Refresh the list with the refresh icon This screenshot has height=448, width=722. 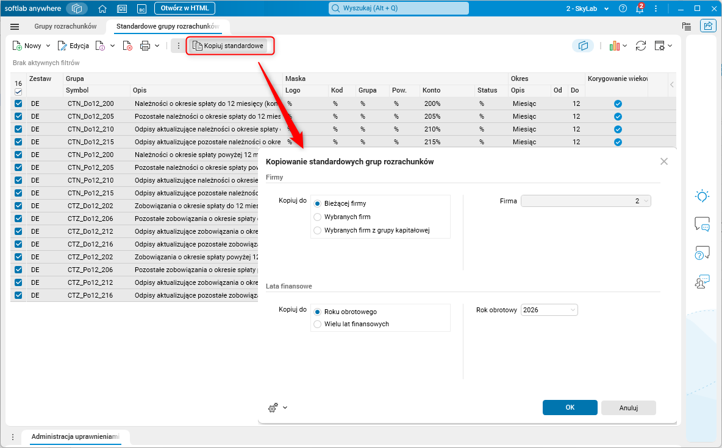[x=640, y=46]
